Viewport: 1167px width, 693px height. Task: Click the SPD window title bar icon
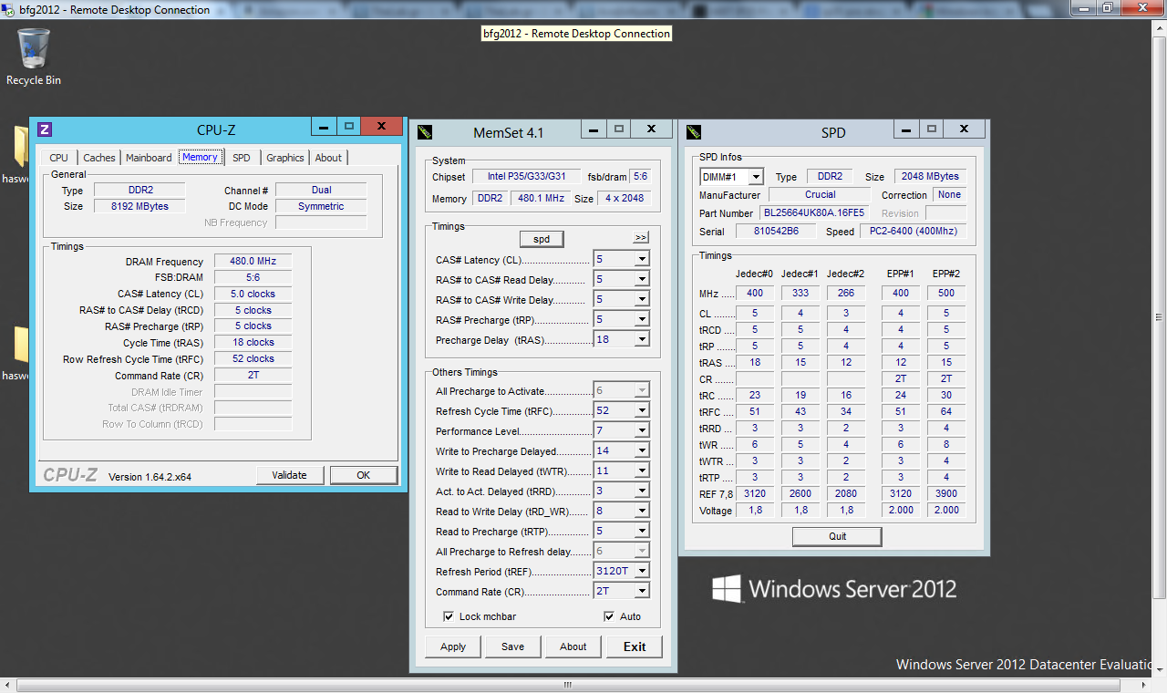click(x=693, y=132)
